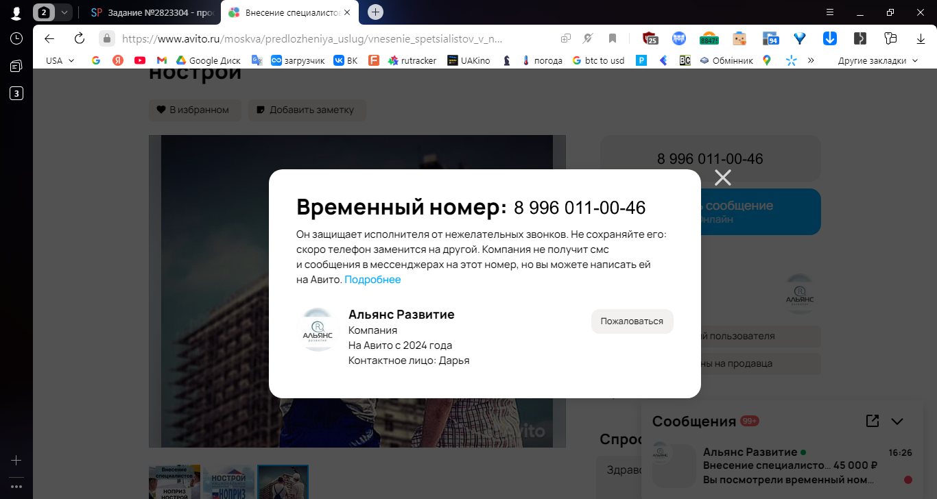Show more hidden bookmarks chevron
This screenshot has width=937, height=499.
811,60
